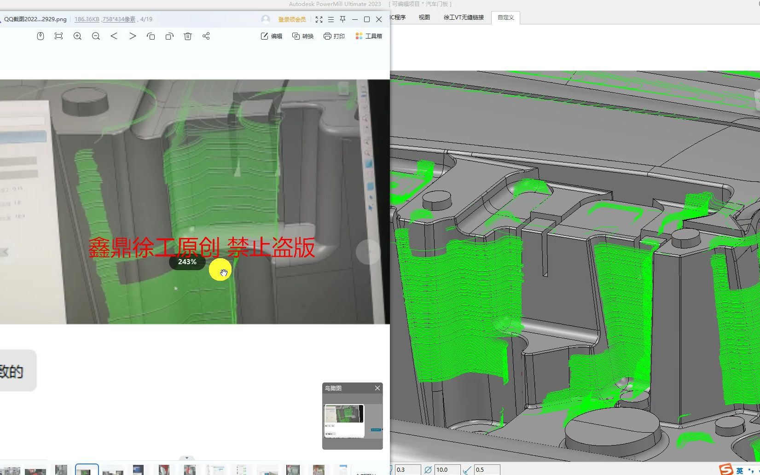Open the 徐工VT无缝链接 tab

(x=464, y=17)
